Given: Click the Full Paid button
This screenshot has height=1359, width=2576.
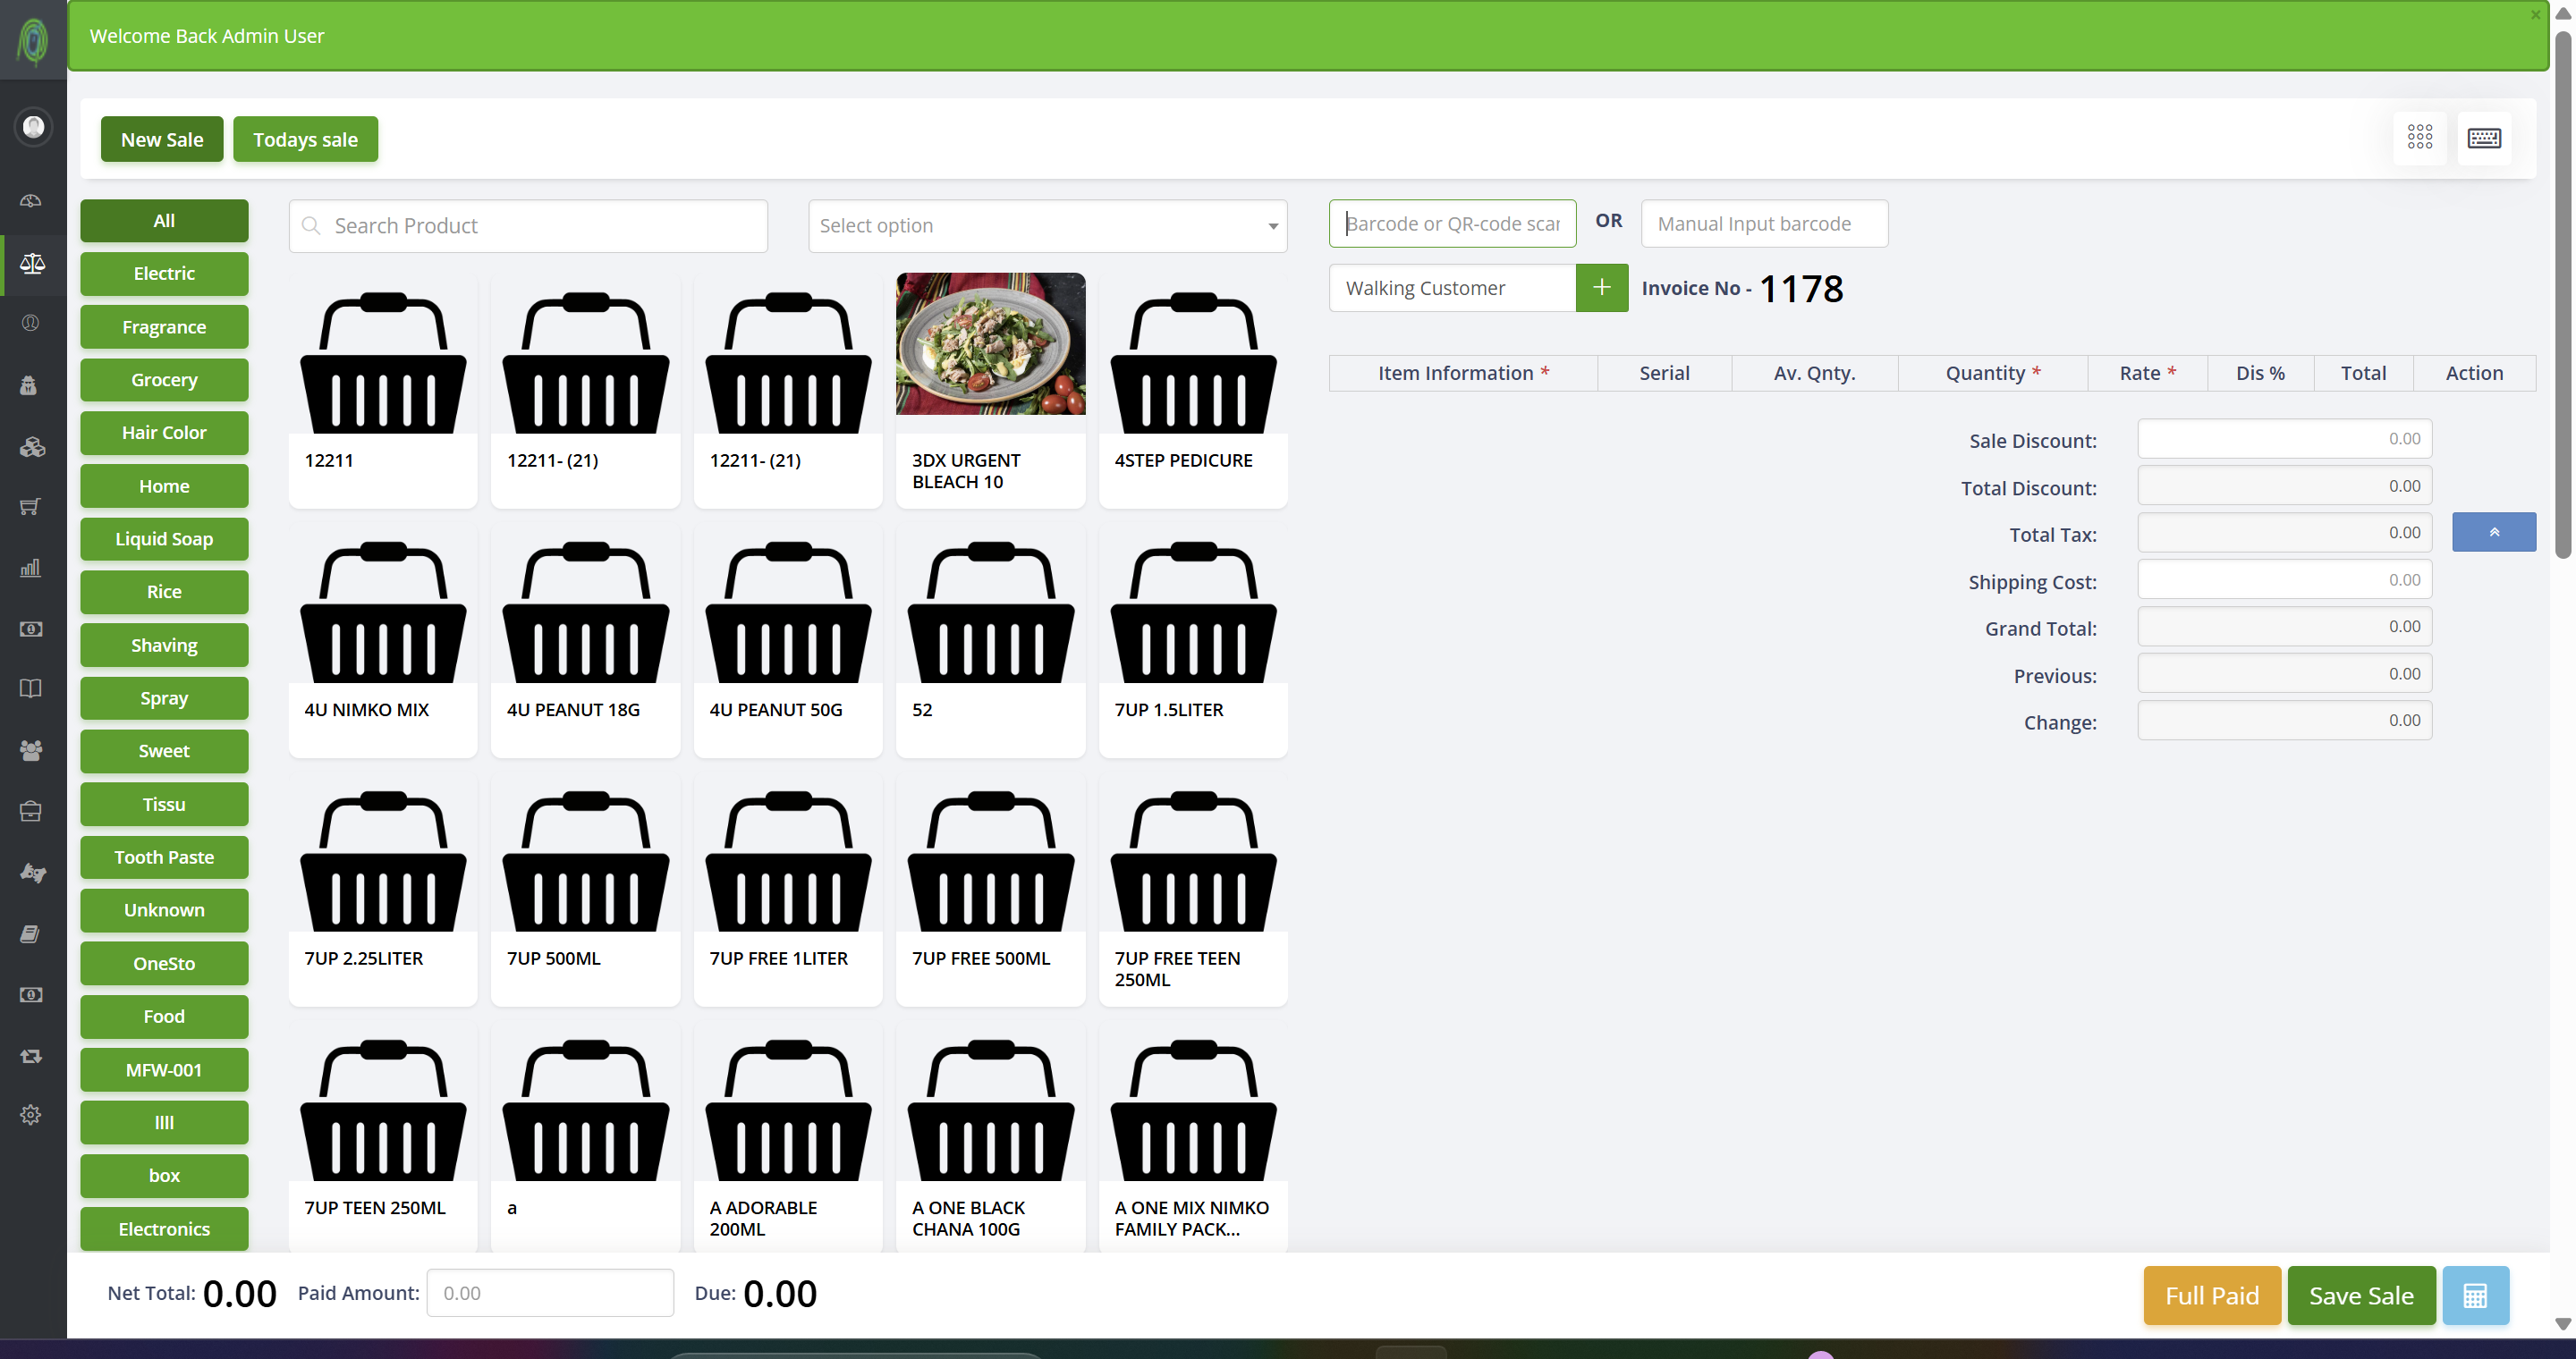Looking at the screenshot, I should point(2212,1295).
